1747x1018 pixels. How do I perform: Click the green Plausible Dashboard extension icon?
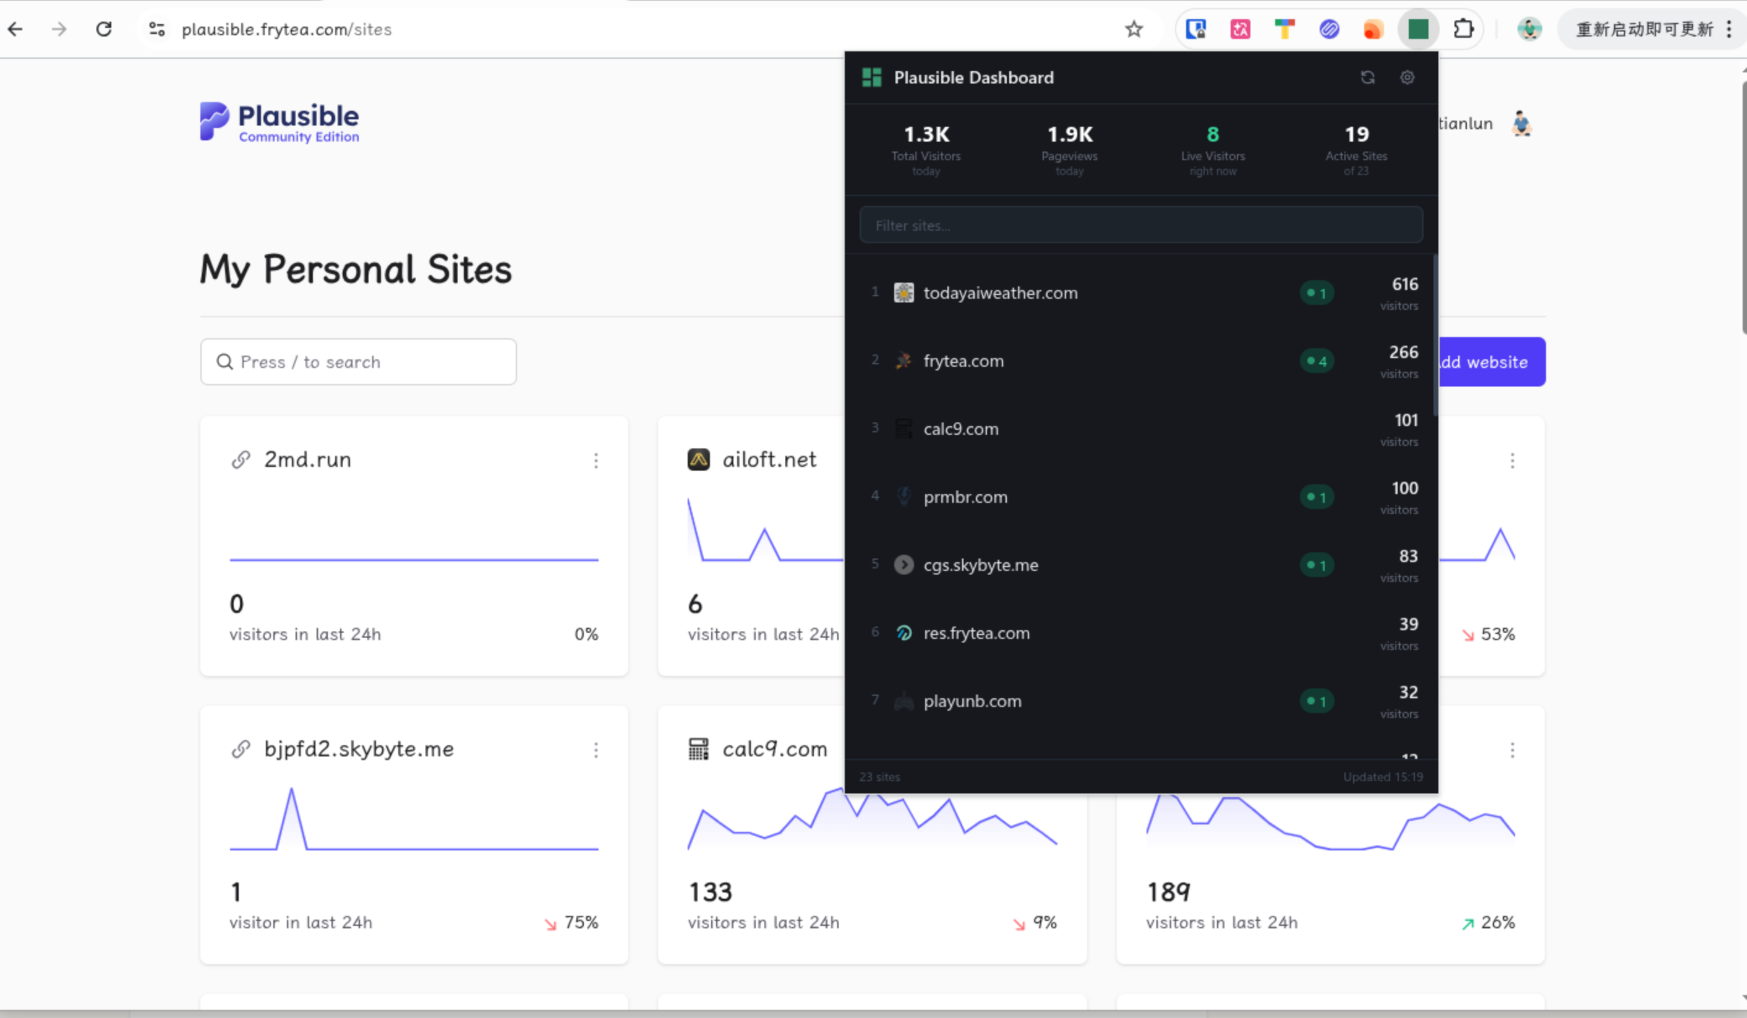(1418, 29)
